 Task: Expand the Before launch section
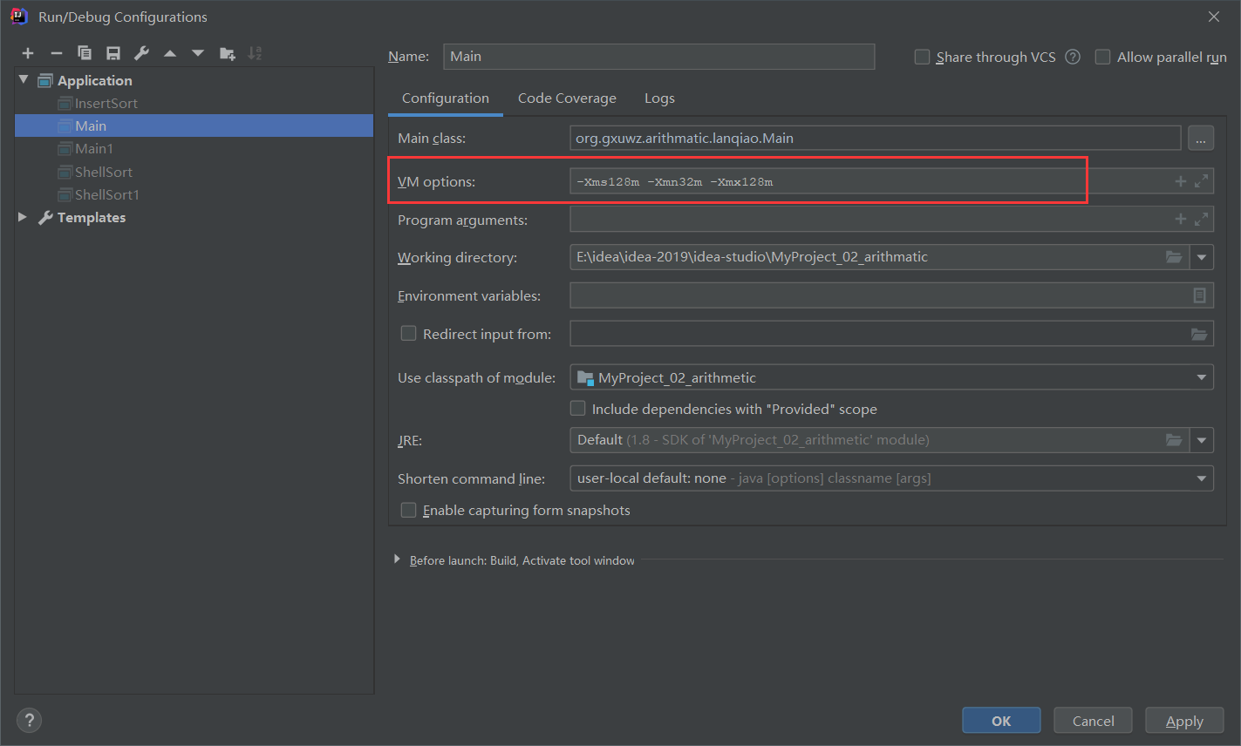(398, 559)
